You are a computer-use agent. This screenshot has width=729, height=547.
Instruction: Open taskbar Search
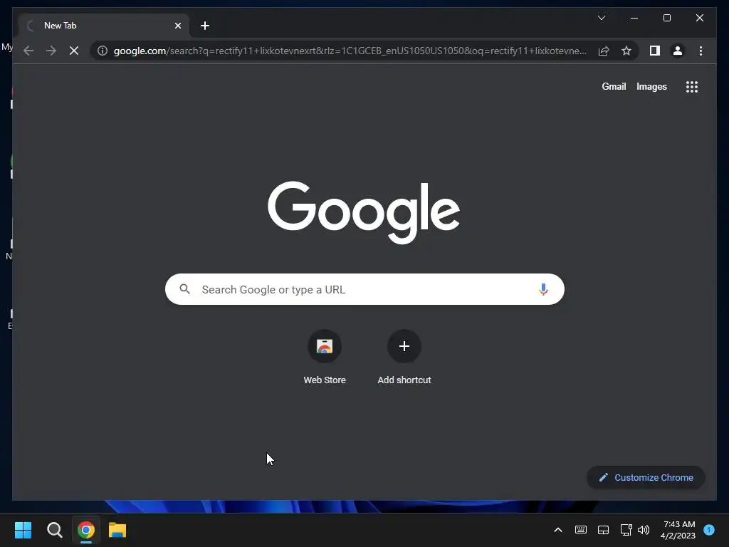pyautogui.click(x=54, y=530)
